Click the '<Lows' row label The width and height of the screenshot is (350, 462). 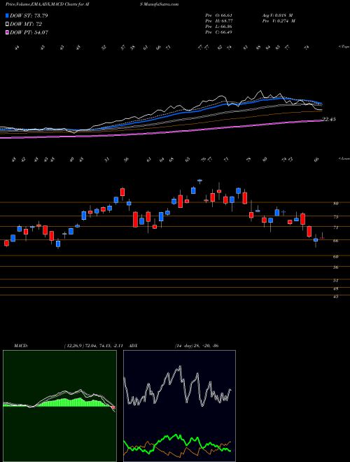point(344,158)
